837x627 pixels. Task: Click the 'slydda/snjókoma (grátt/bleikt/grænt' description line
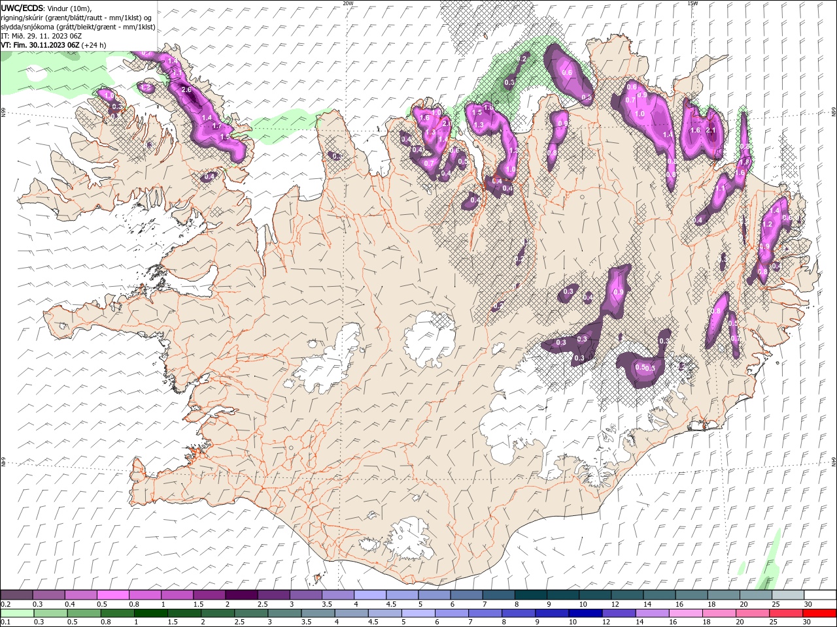tap(78, 27)
